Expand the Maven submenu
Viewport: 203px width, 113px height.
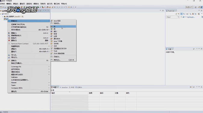(x=29, y=83)
